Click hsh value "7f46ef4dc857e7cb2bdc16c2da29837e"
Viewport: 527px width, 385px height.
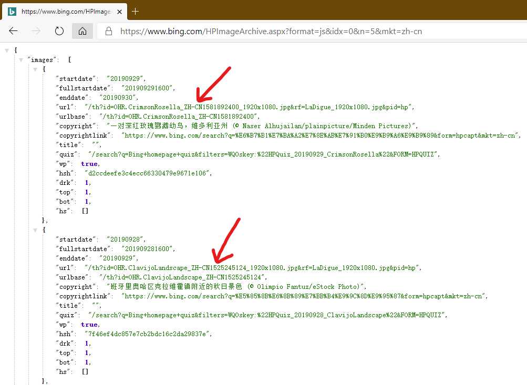click(148, 334)
